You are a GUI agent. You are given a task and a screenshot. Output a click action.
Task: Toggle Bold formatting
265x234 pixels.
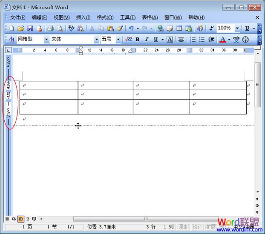[x=137, y=40]
